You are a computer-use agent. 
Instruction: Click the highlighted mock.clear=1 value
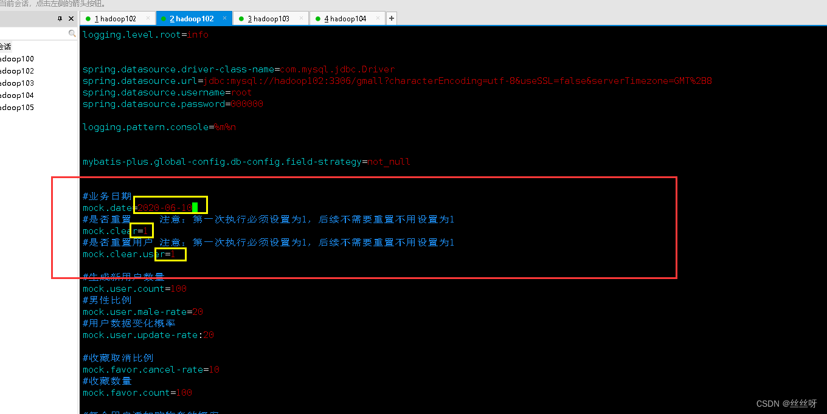click(x=142, y=230)
